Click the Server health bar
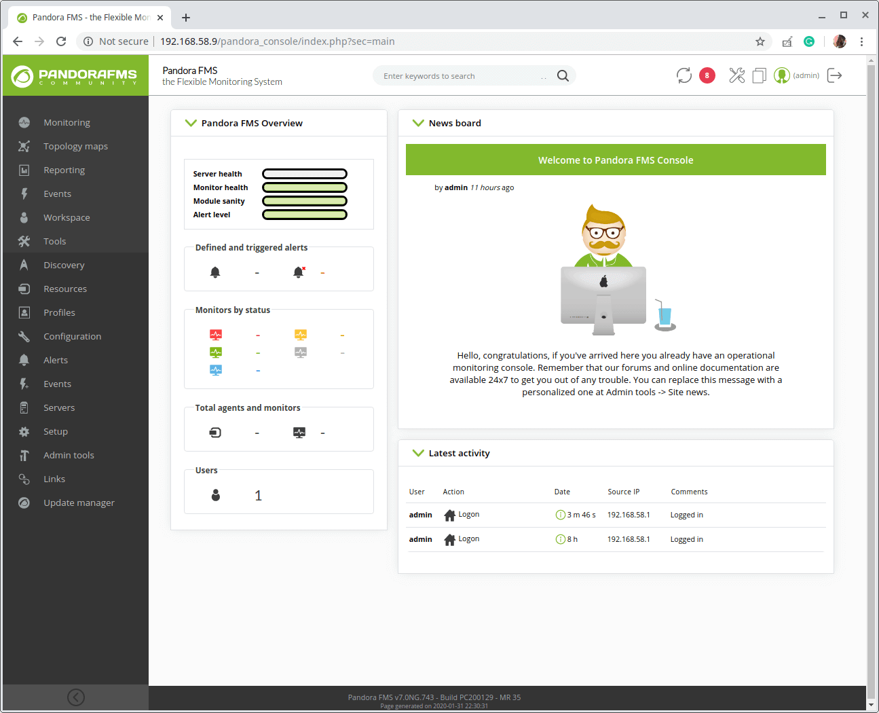The height and width of the screenshot is (713, 879). (305, 174)
